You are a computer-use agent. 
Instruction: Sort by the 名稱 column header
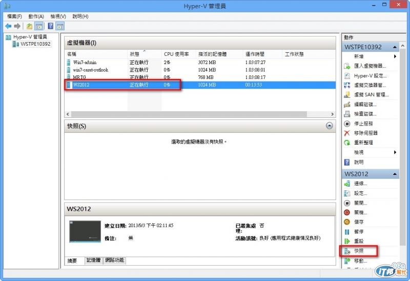96,54
